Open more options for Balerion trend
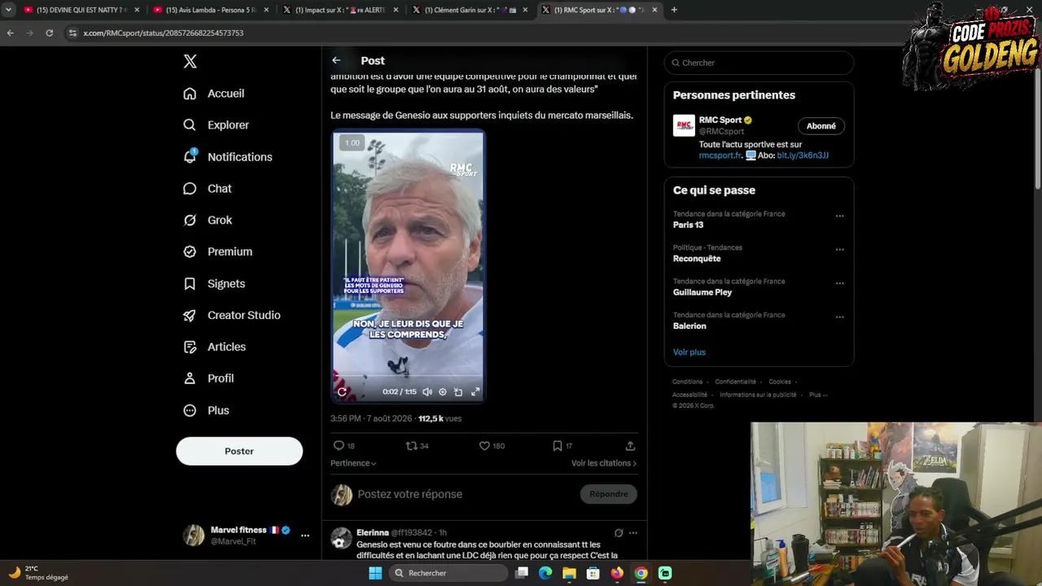Screen dimensions: 1042x586 point(839,317)
